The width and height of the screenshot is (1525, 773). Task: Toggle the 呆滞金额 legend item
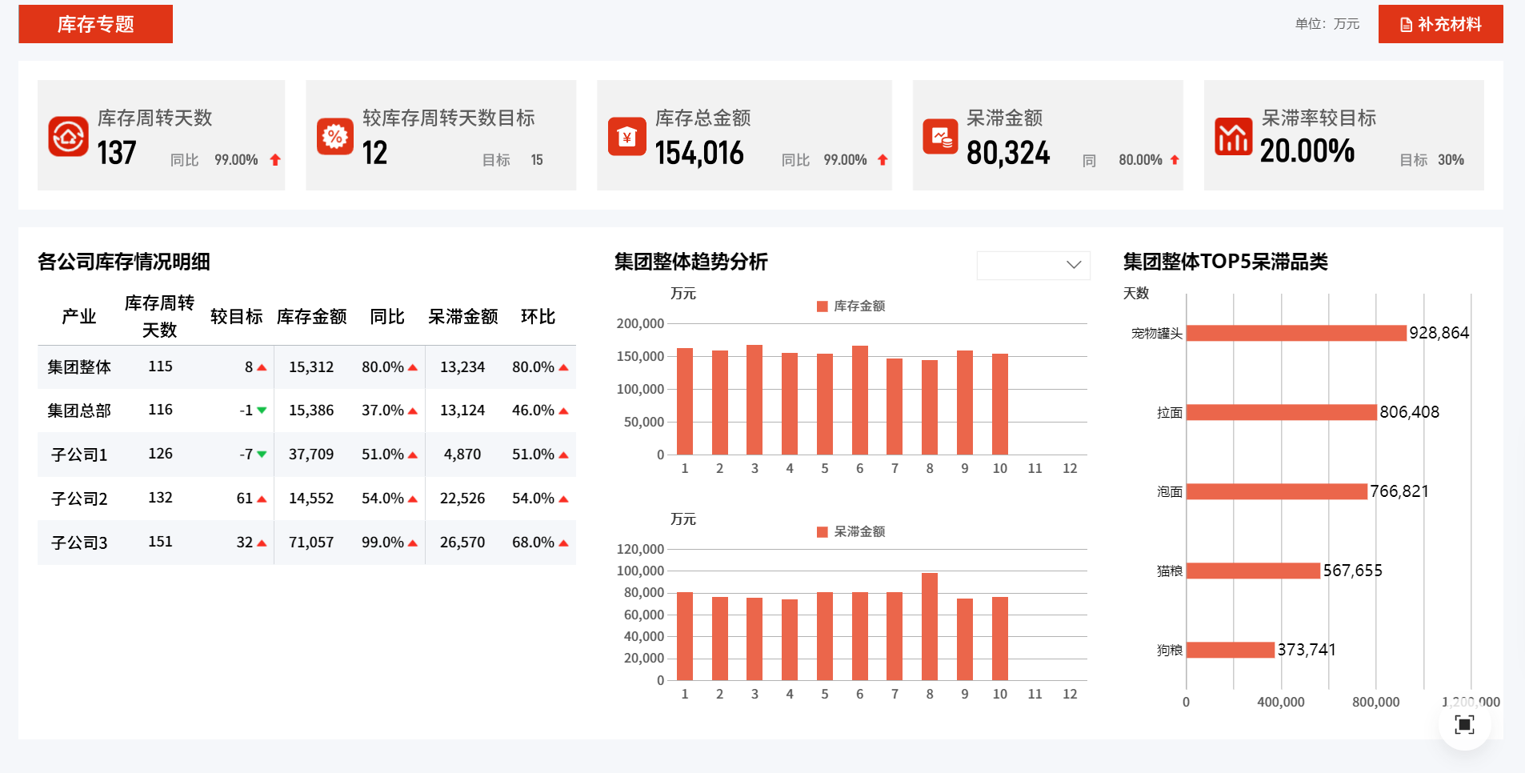(851, 531)
